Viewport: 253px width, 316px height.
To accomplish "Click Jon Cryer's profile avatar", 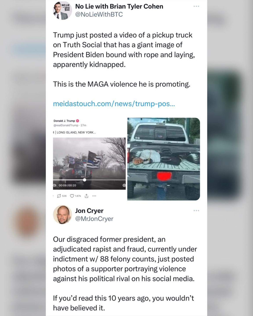I will 62,215.
